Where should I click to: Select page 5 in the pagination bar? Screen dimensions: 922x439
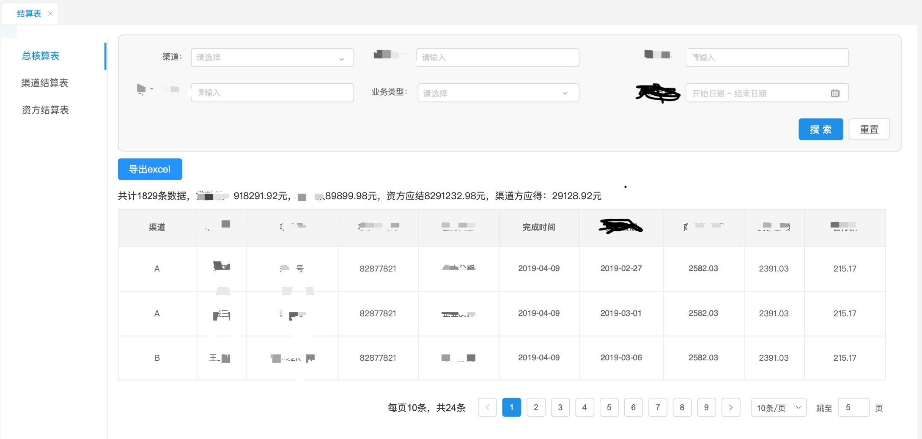tap(609, 407)
